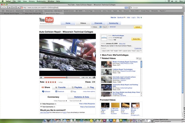
Task: Click the WisTechColleges channel avatar
Action: tap(104, 38)
